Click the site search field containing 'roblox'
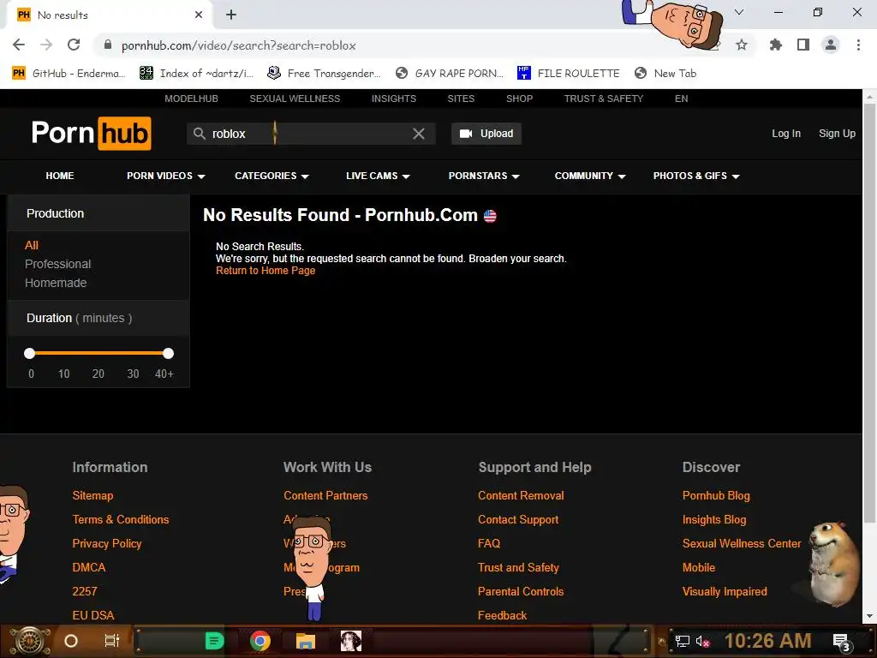Image resolution: width=877 pixels, height=658 pixels. coord(310,134)
